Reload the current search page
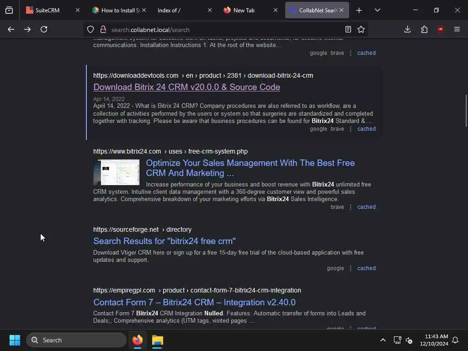 pyautogui.click(x=44, y=29)
